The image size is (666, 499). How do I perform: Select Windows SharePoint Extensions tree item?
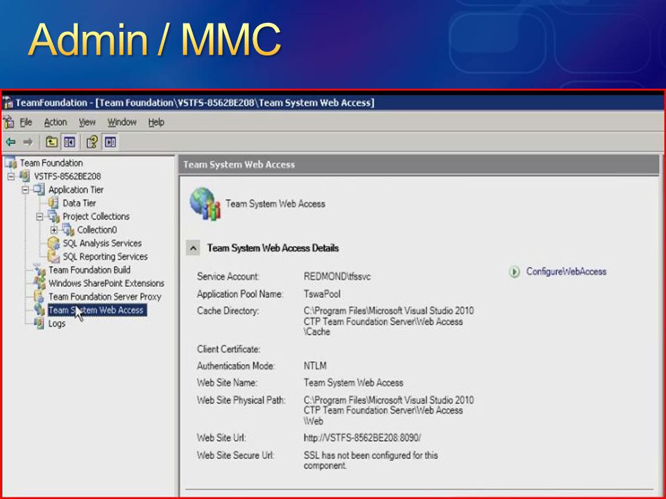pos(106,283)
